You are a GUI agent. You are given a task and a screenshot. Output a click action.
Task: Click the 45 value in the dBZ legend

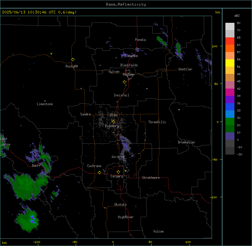coord(239,82)
